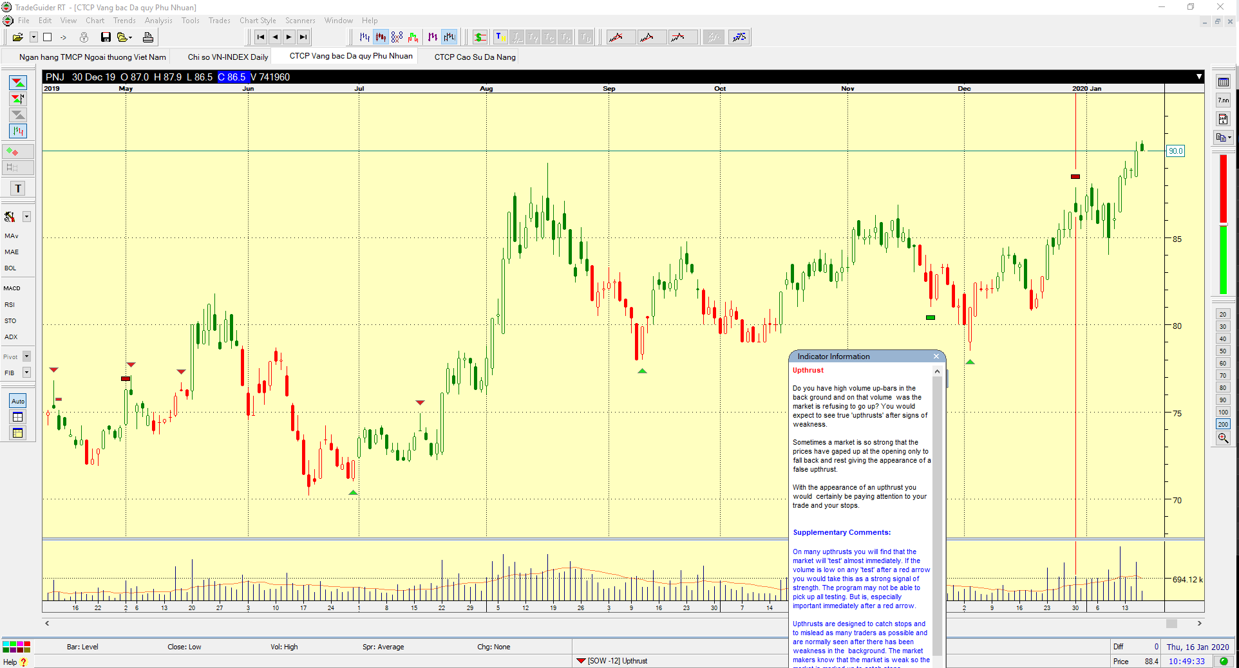1239x668 pixels.
Task: Click the padlock icon in toolbar
Action: point(84,37)
